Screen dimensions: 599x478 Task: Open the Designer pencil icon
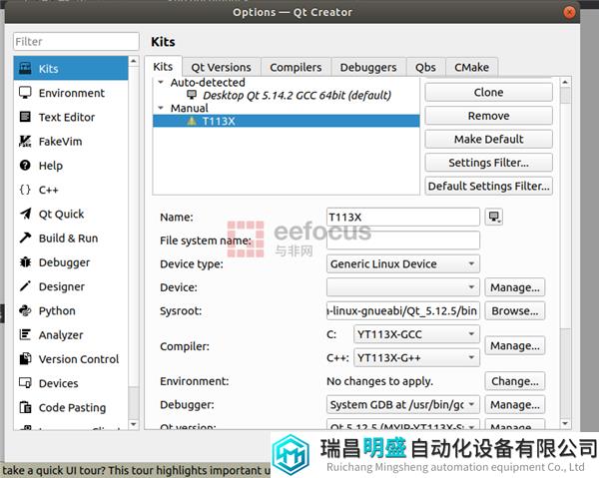pyautogui.click(x=25, y=286)
